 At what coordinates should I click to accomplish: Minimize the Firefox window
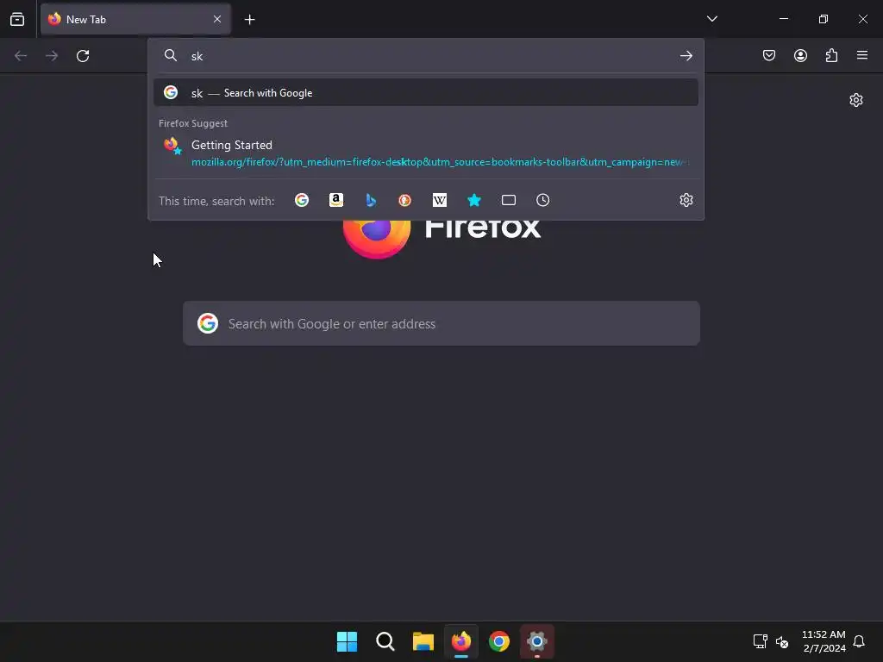[783, 19]
